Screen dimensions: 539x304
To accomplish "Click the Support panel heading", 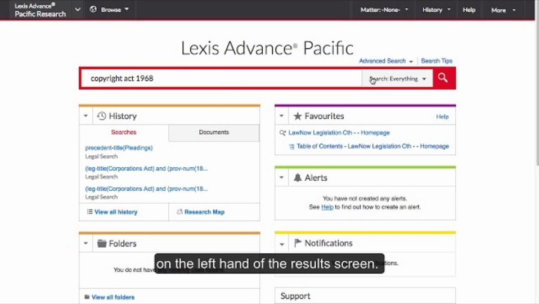I will pos(295,296).
